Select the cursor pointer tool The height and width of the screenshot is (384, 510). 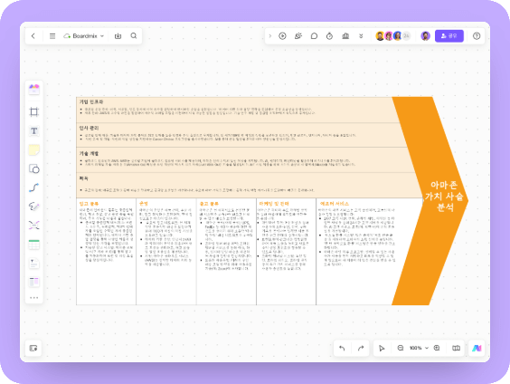[382, 348]
